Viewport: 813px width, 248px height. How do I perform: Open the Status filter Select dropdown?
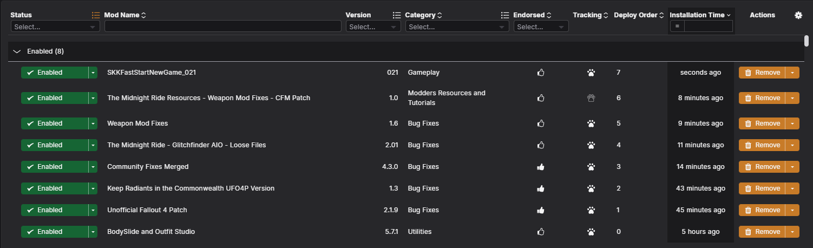click(x=55, y=27)
